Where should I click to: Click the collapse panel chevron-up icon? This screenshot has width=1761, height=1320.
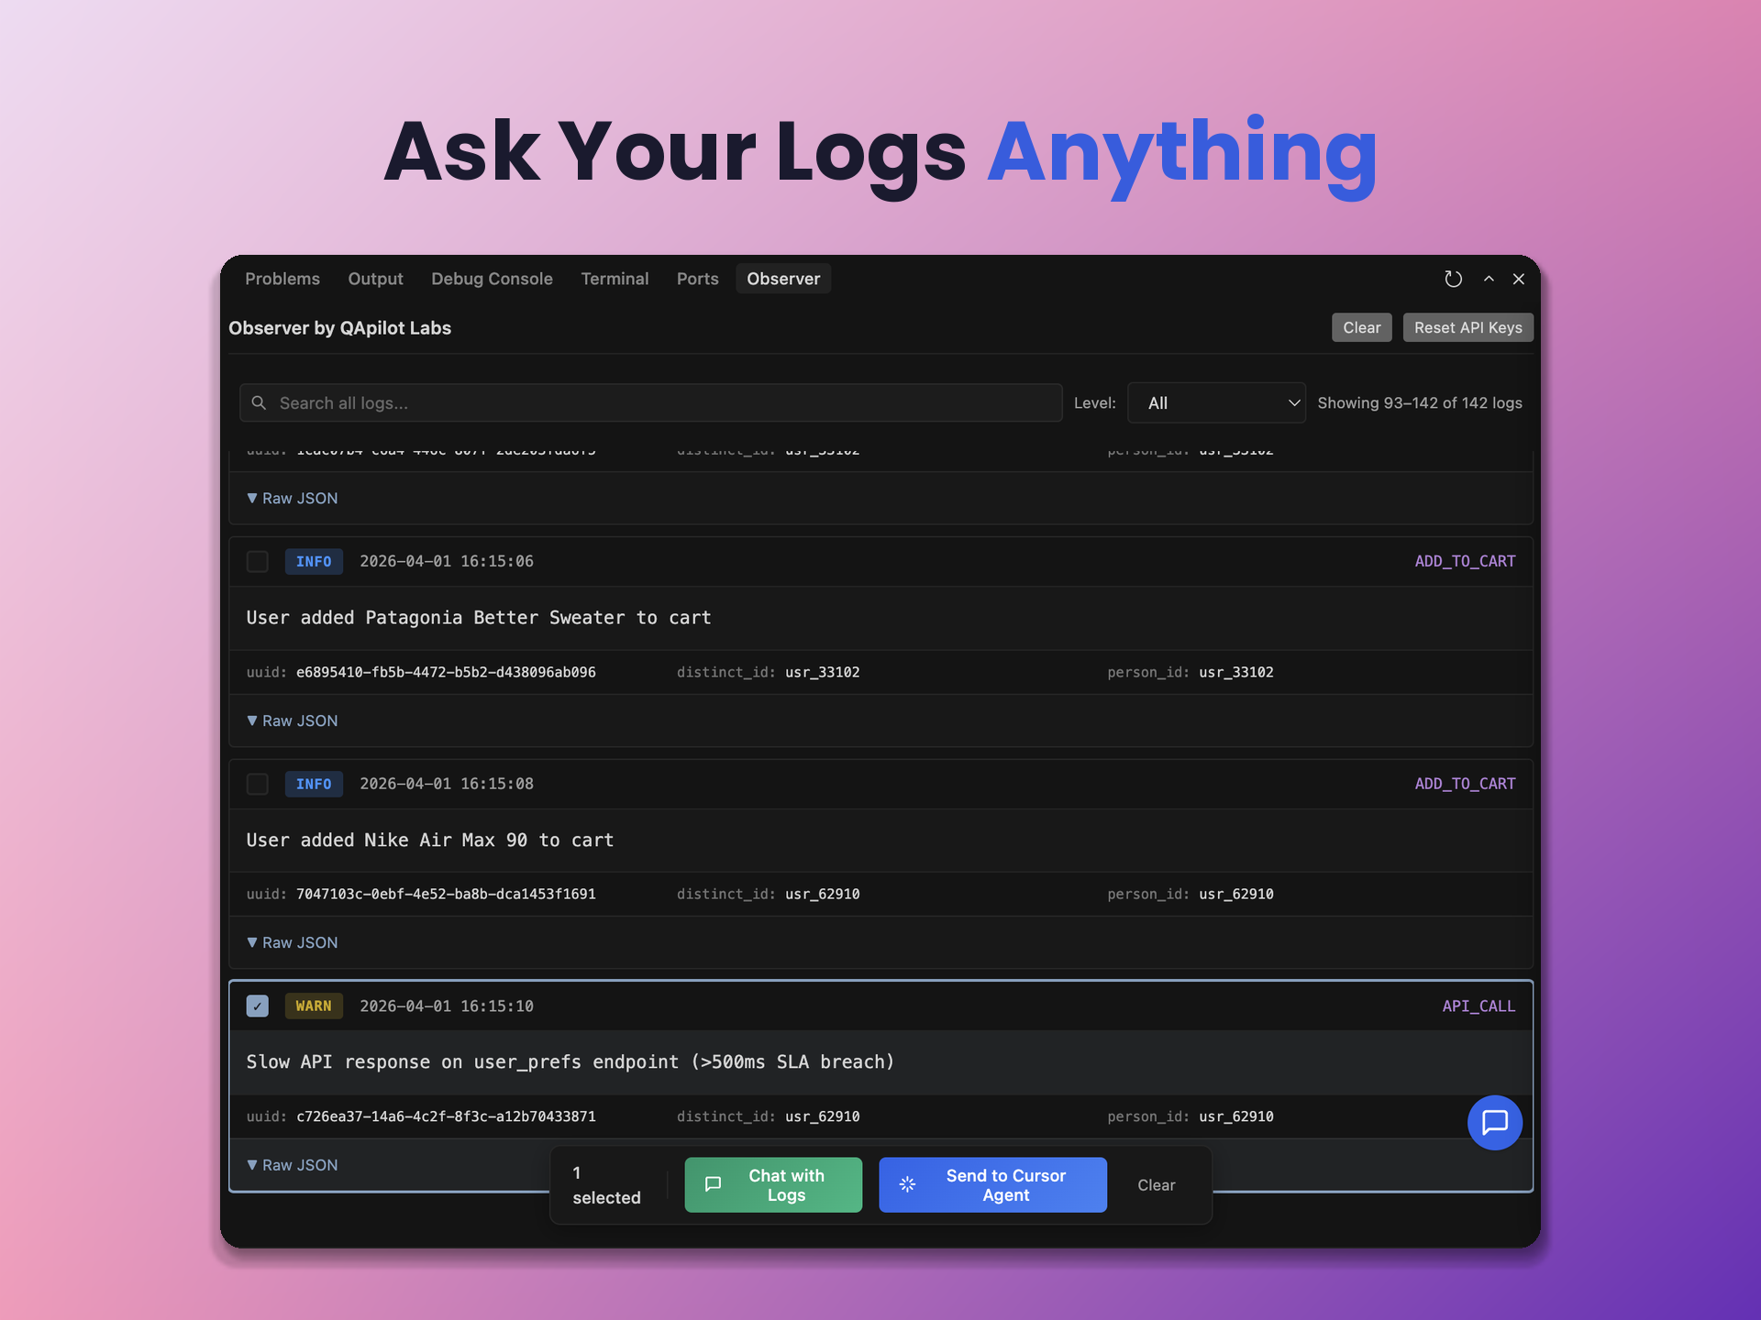(x=1489, y=279)
